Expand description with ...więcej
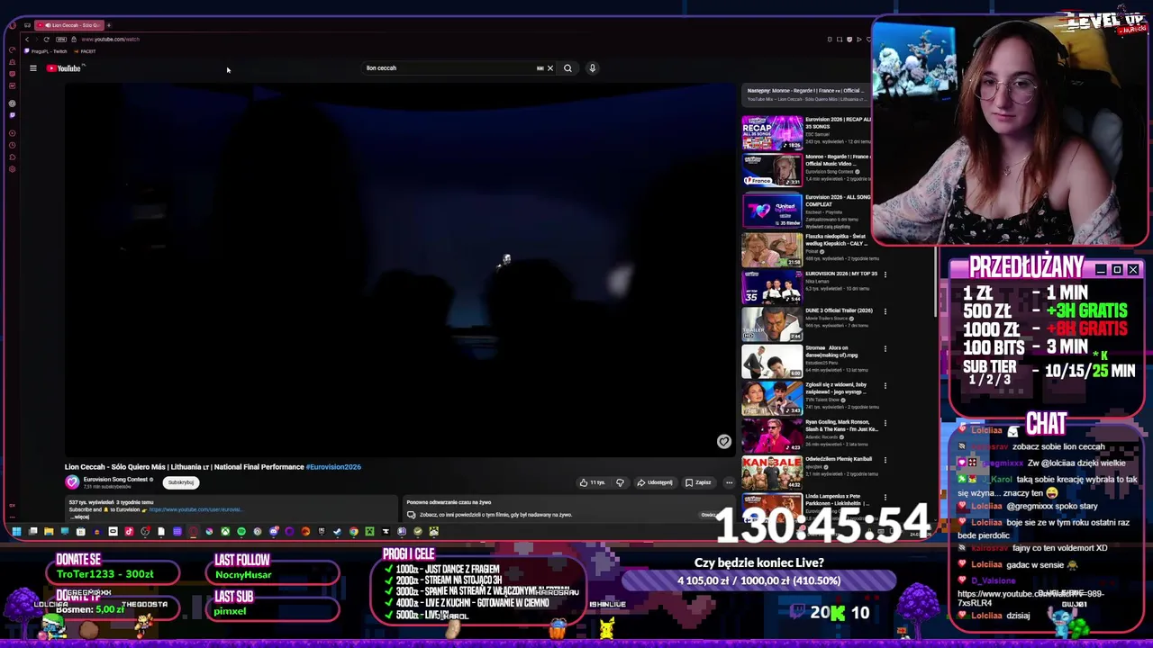This screenshot has height=648, width=1153. coord(81,517)
